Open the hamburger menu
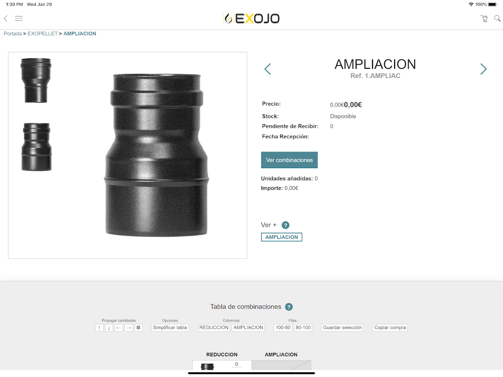Viewport: 503px width, 377px height. (19, 18)
